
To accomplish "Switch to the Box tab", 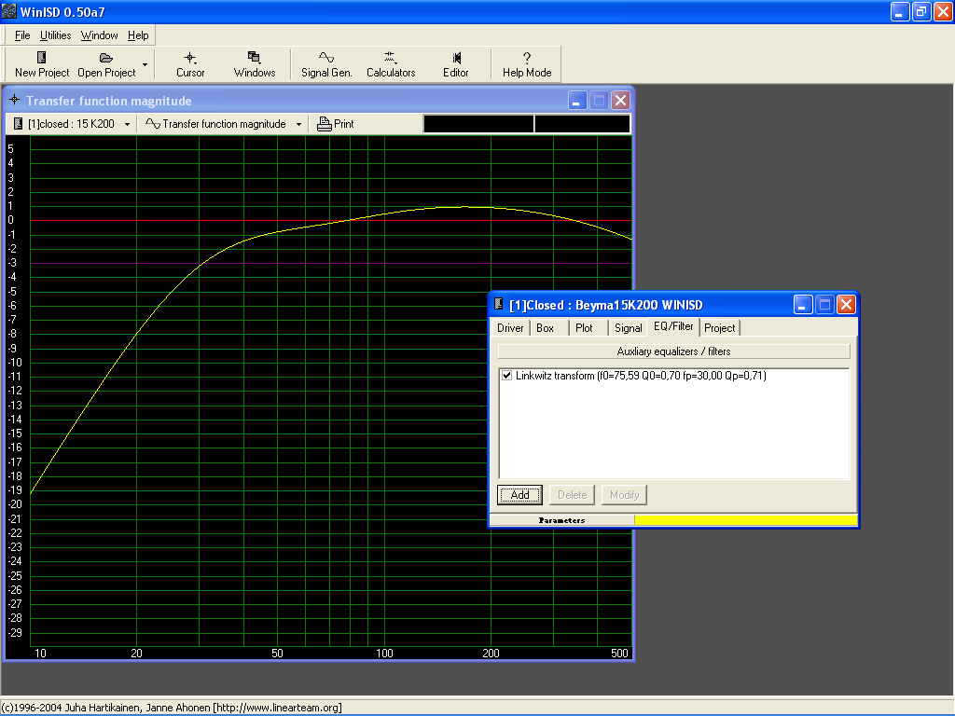I will [546, 328].
